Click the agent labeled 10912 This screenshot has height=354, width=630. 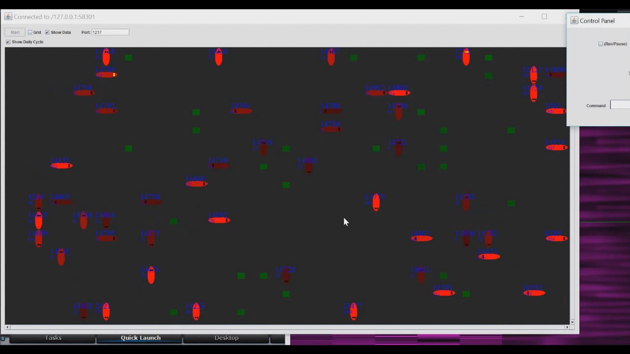pyautogui.click(x=376, y=92)
